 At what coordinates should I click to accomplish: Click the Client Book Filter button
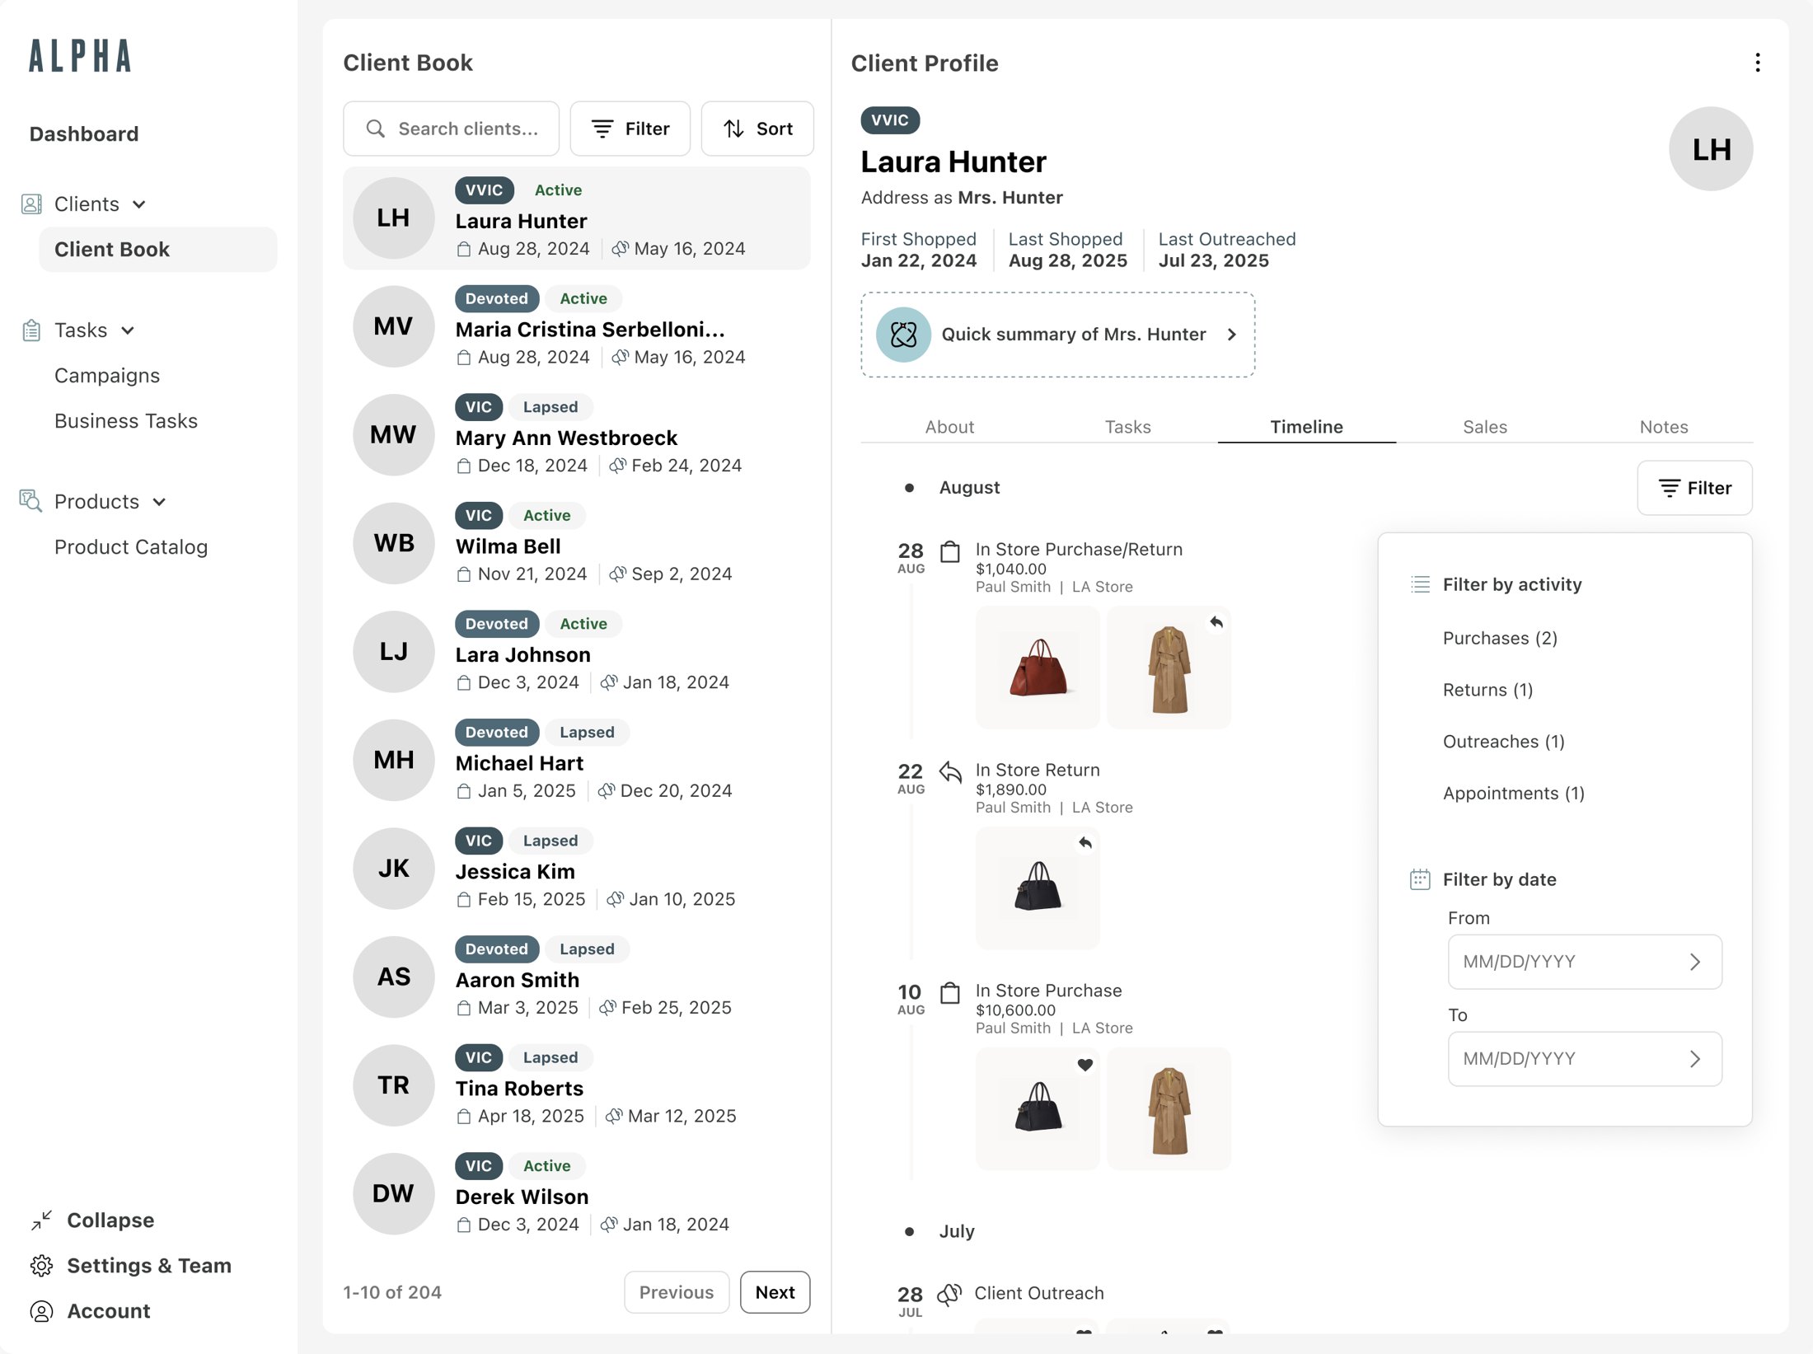click(x=630, y=129)
